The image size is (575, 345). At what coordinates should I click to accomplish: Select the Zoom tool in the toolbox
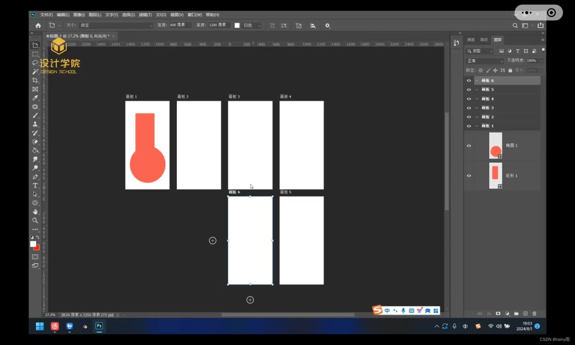point(35,220)
